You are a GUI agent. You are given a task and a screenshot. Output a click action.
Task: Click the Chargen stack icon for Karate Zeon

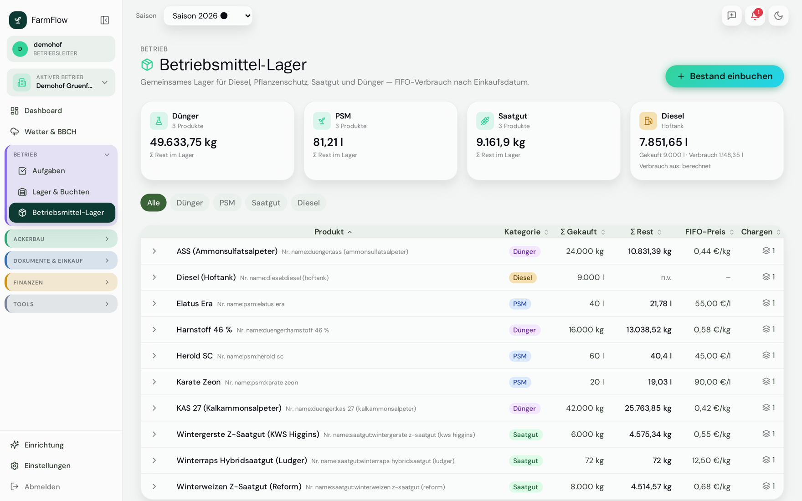(x=766, y=381)
